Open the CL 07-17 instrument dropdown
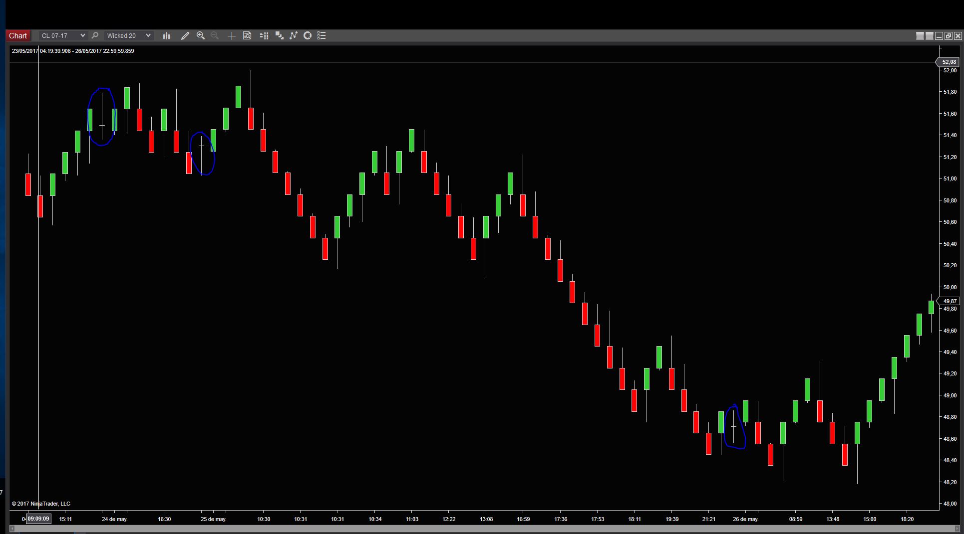The image size is (964, 534). click(63, 35)
